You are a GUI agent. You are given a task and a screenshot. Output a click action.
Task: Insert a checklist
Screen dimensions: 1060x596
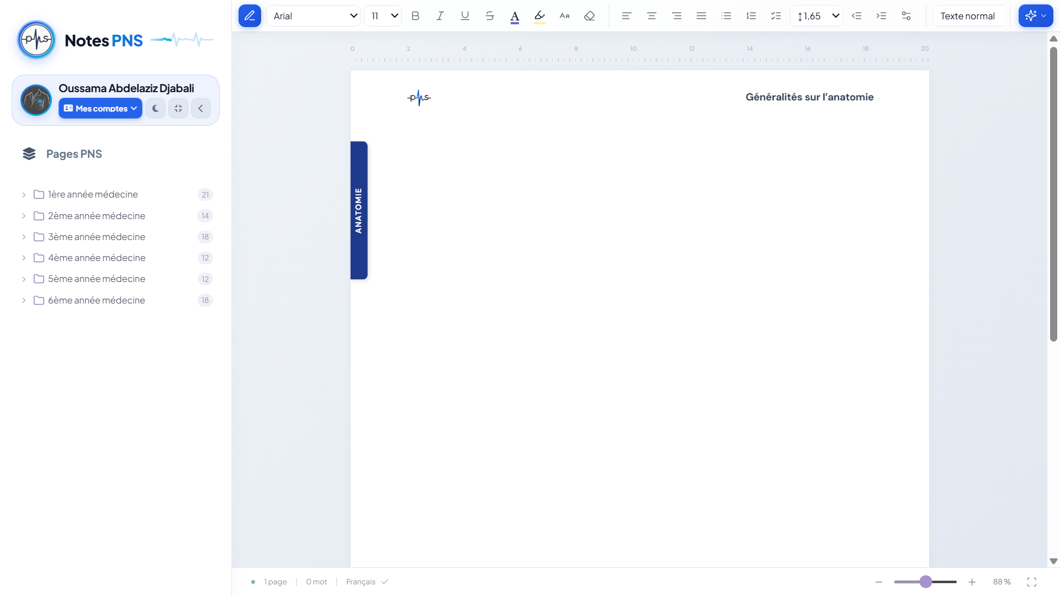[776, 16]
